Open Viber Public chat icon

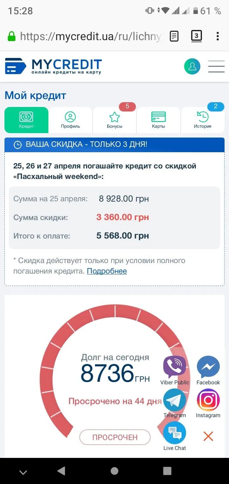pyautogui.click(x=175, y=367)
